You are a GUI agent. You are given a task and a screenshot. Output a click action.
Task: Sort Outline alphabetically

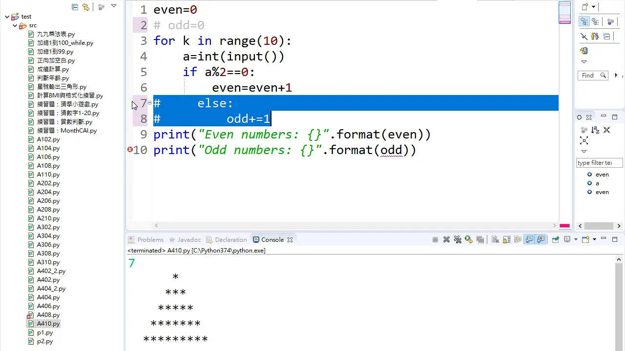pos(595,130)
